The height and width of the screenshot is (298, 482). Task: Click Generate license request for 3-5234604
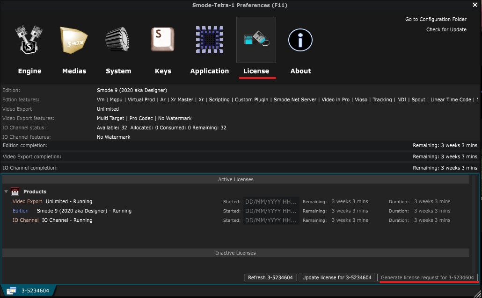[x=427, y=277]
